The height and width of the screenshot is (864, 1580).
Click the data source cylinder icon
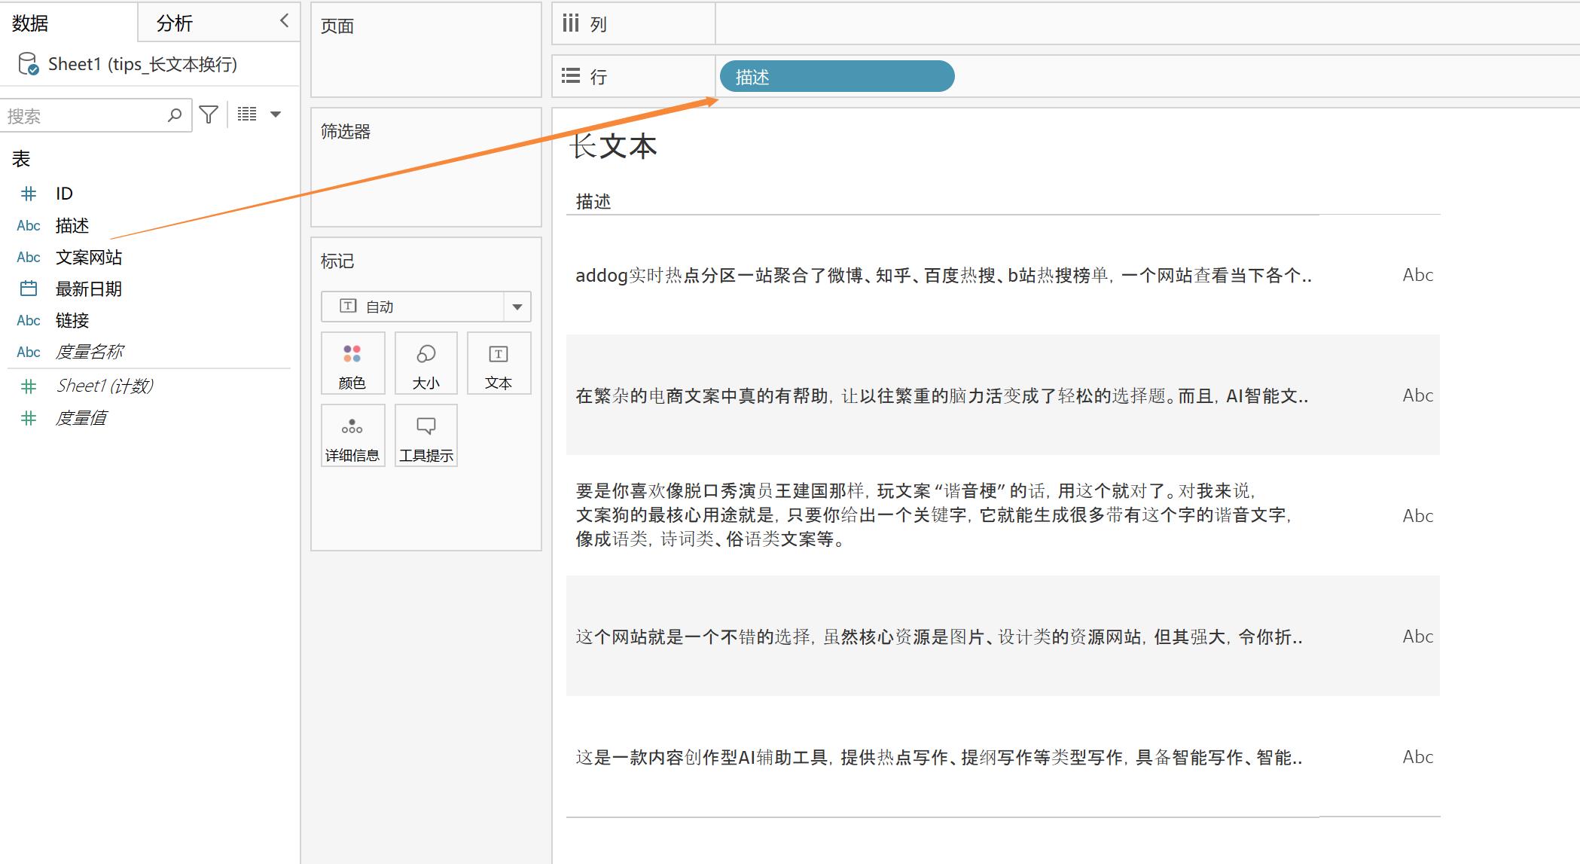pos(28,64)
